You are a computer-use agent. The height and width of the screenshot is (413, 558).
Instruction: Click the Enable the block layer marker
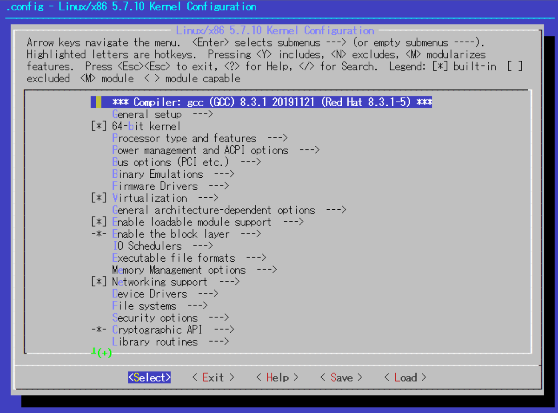coord(99,234)
